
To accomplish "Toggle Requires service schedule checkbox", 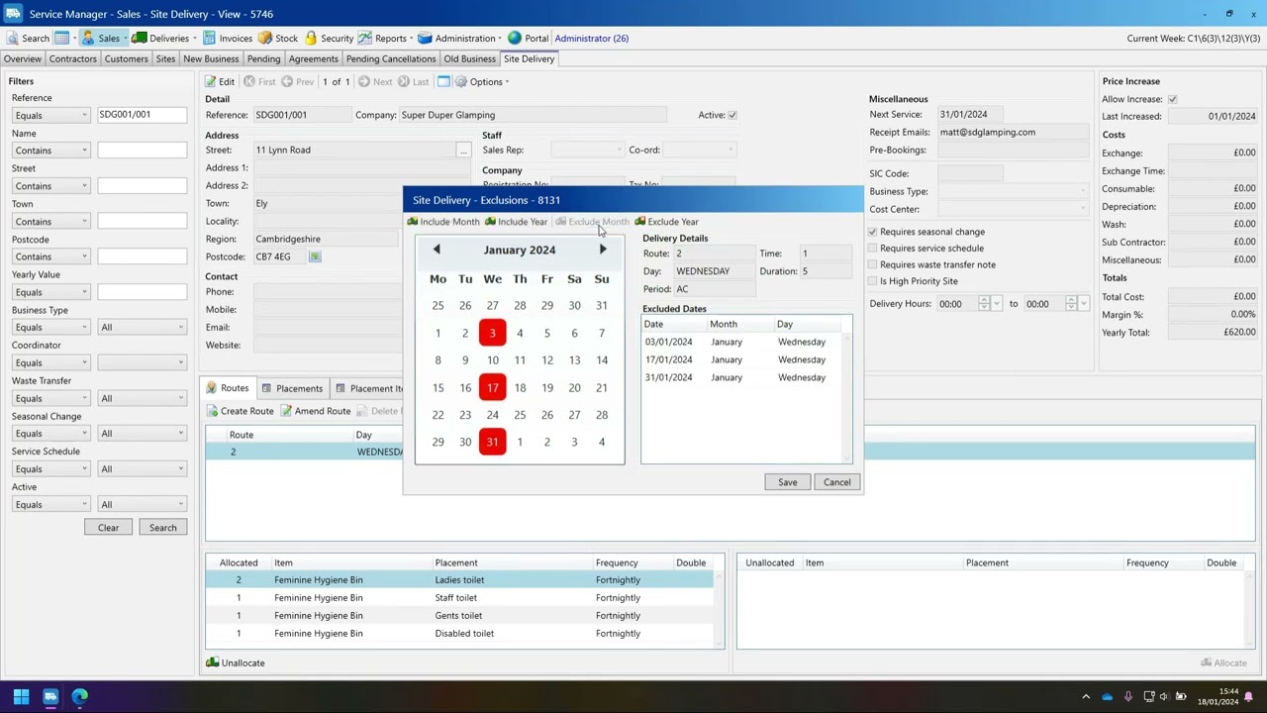I will pyautogui.click(x=872, y=249).
